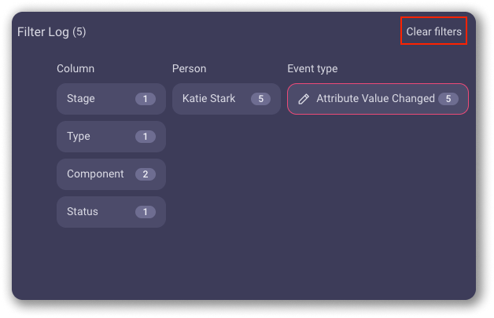Click the count badge on Type

pos(146,137)
